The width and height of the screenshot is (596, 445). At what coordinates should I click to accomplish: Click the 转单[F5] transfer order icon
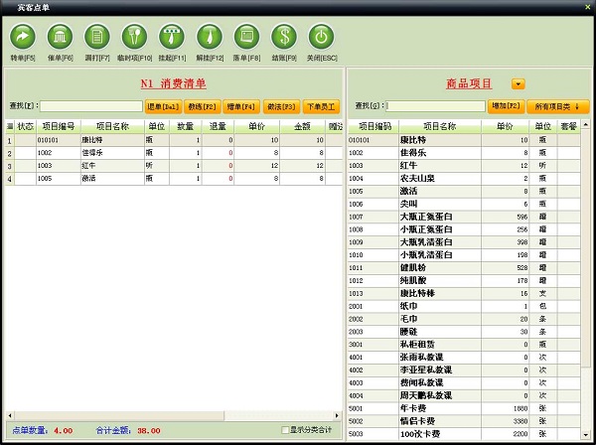(x=22, y=37)
